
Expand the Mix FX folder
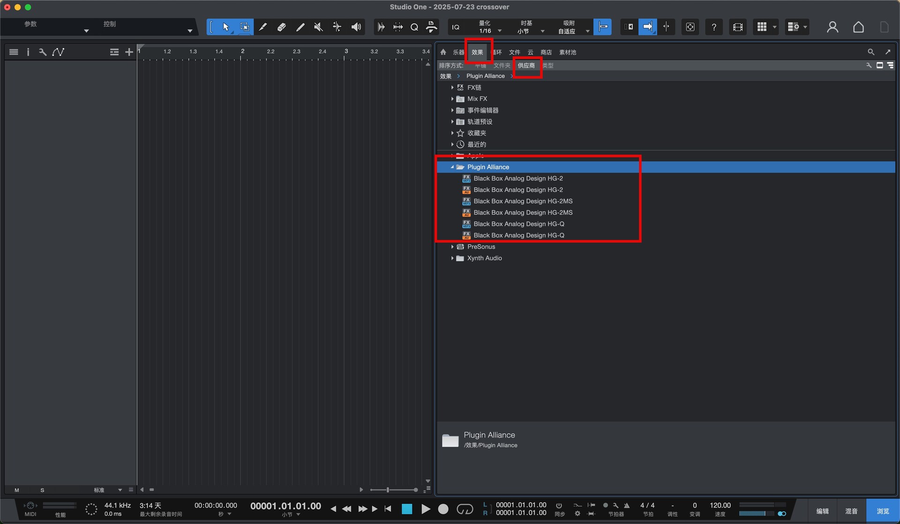point(452,99)
